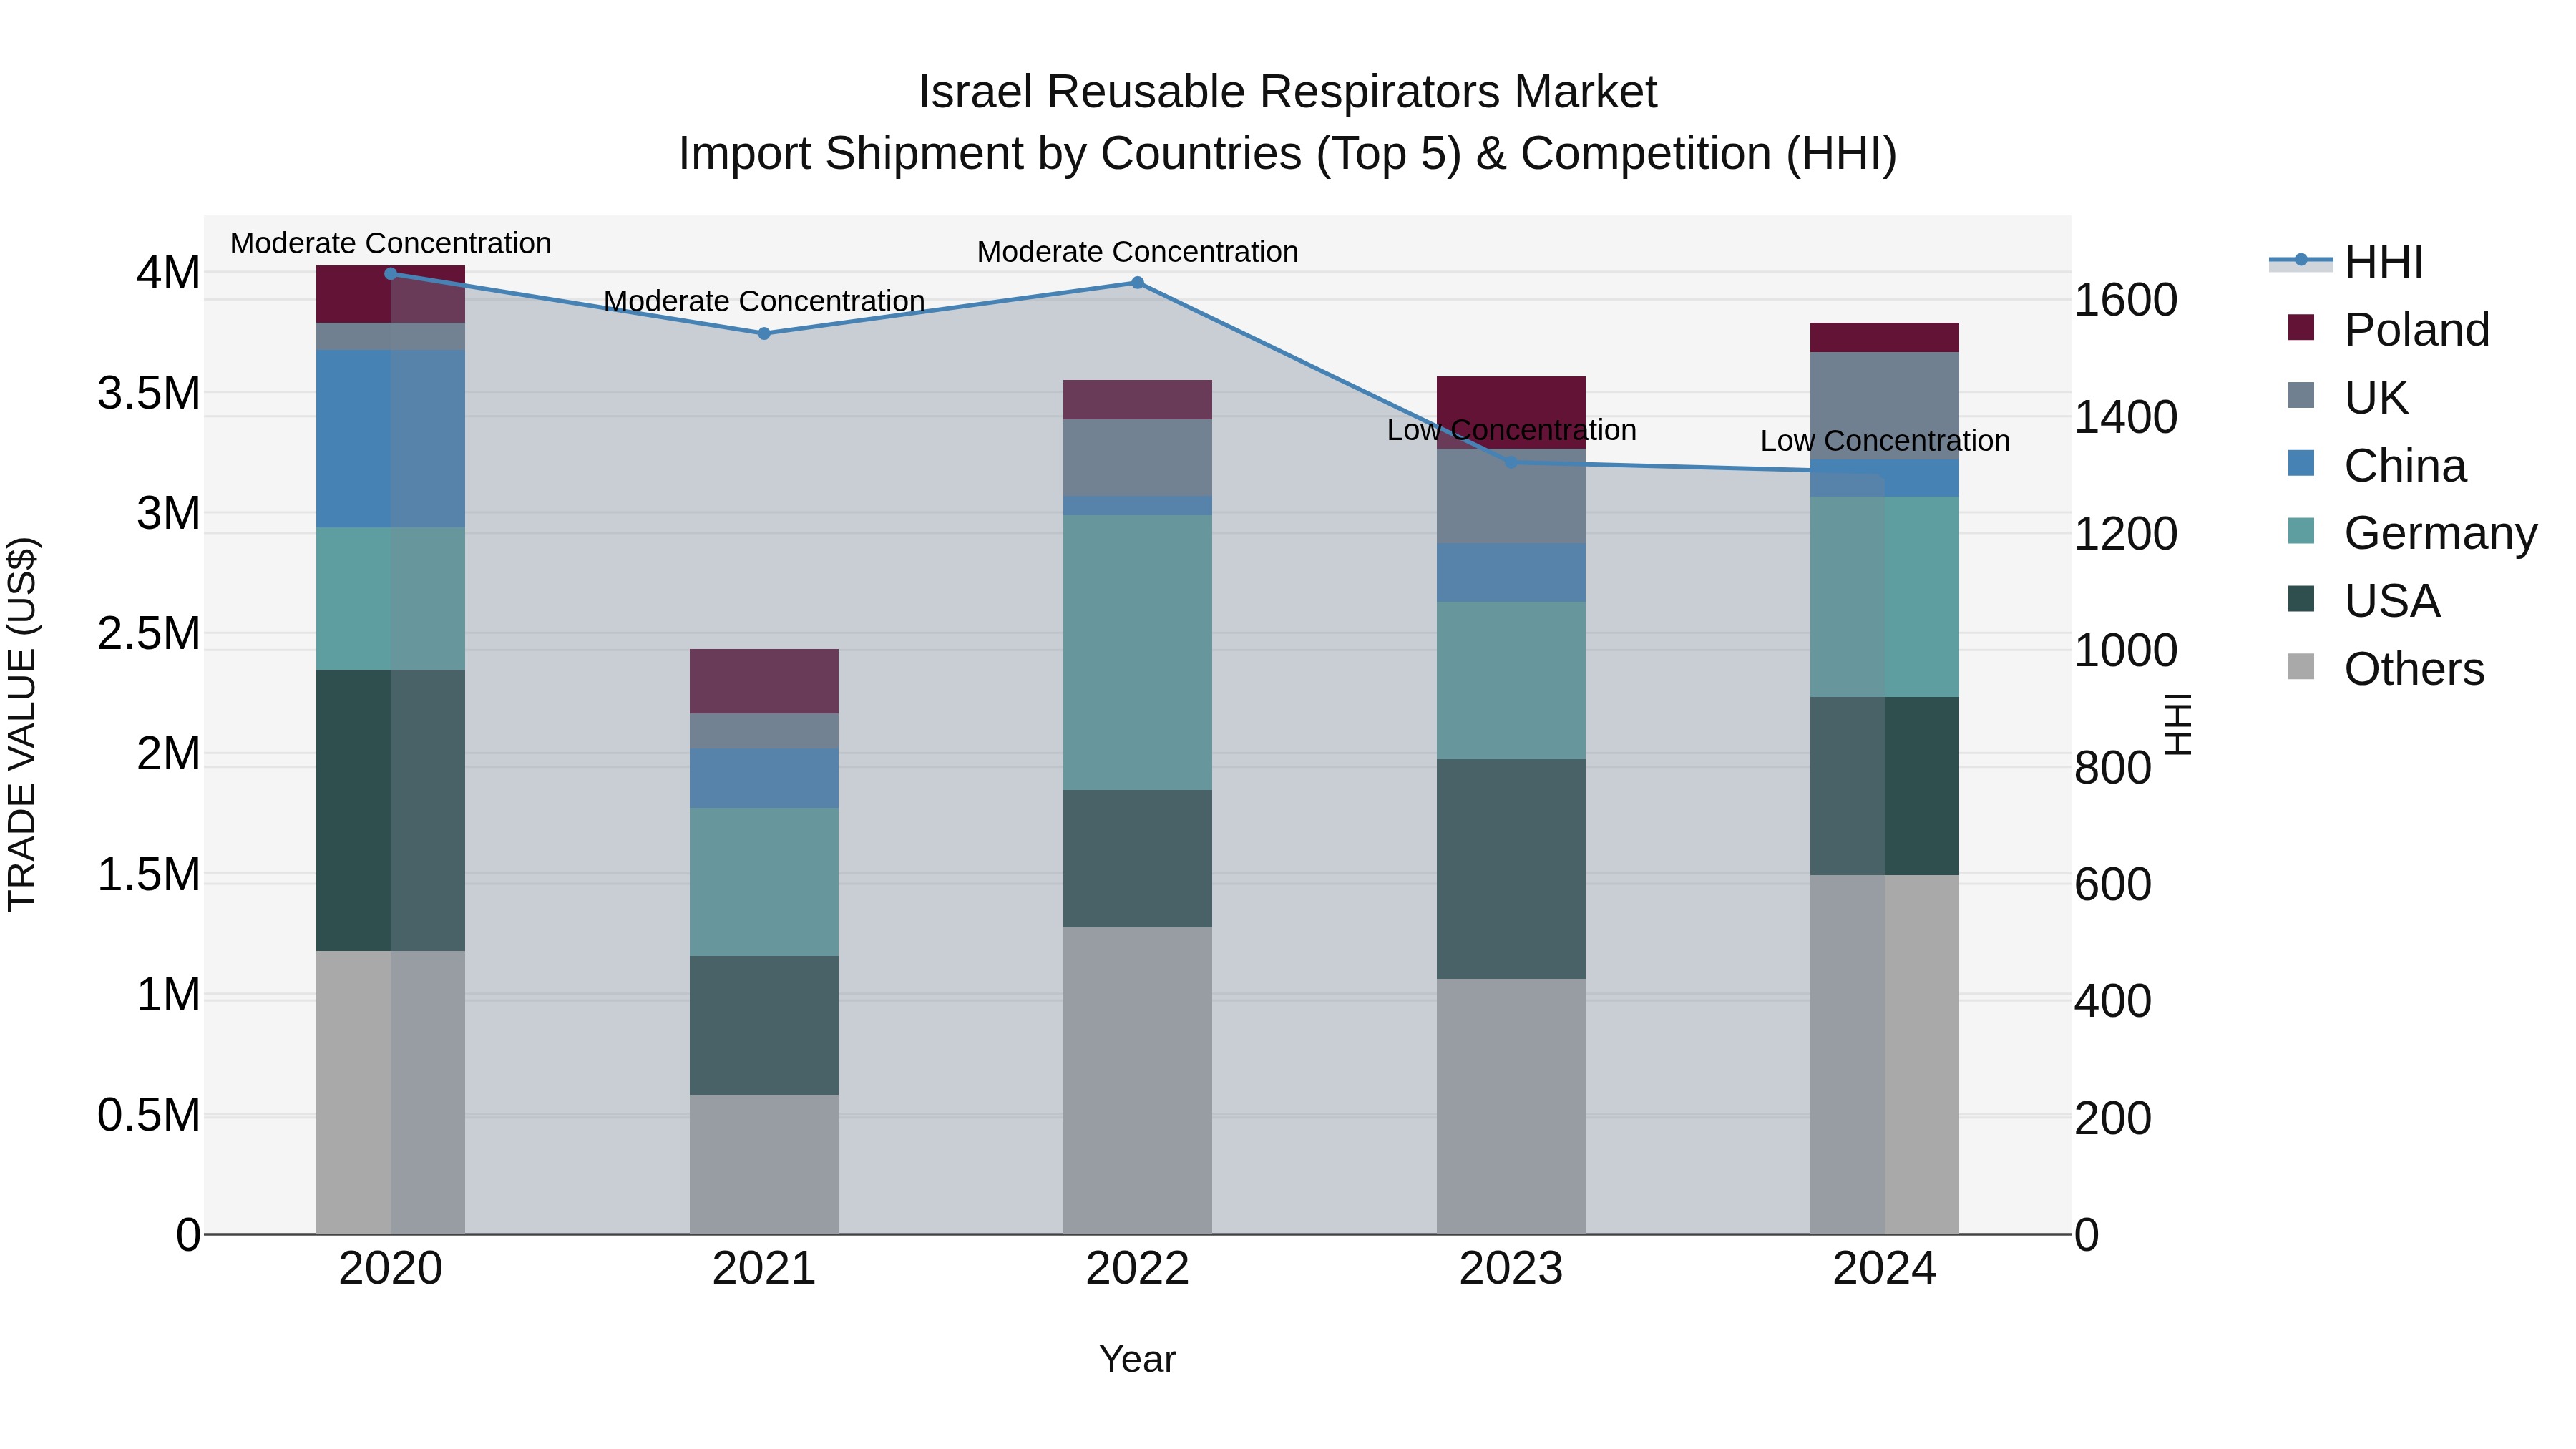
Task: Click the HHI line marker for 2022
Action: pos(1137,283)
